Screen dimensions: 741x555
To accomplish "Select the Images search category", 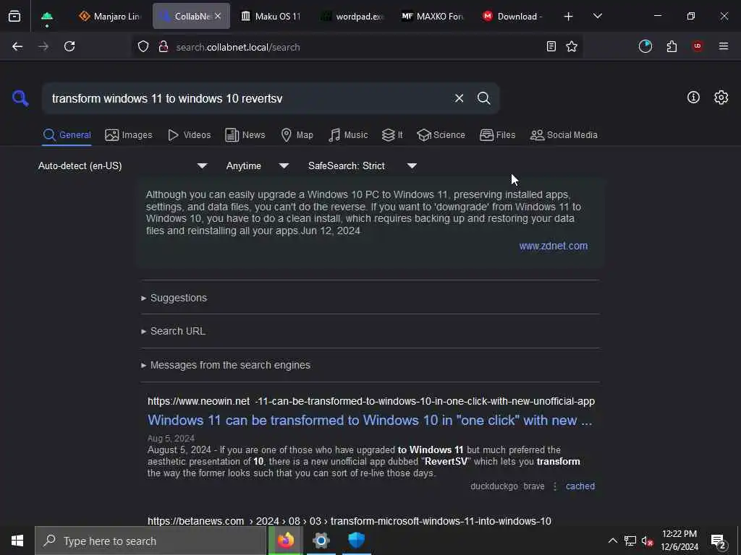I will [129, 135].
